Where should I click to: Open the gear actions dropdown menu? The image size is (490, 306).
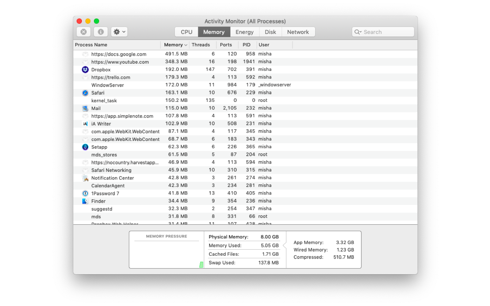click(x=119, y=32)
